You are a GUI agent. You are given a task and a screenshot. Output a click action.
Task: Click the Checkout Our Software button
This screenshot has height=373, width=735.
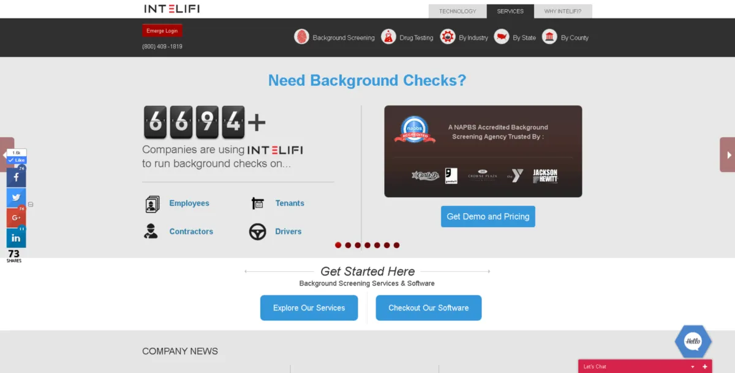pyautogui.click(x=429, y=307)
